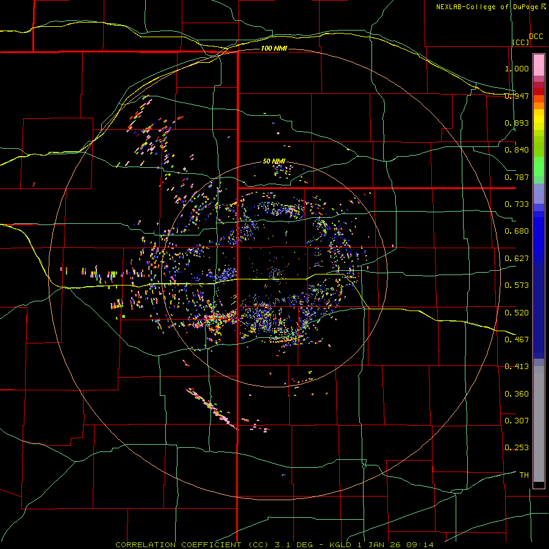Click the 0.627 color scale value
This screenshot has height=549, width=549.
click(517, 259)
